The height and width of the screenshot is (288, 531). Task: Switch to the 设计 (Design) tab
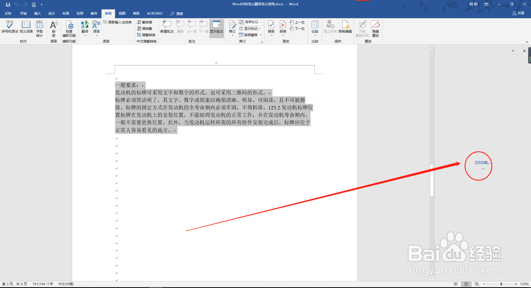click(51, 13)
